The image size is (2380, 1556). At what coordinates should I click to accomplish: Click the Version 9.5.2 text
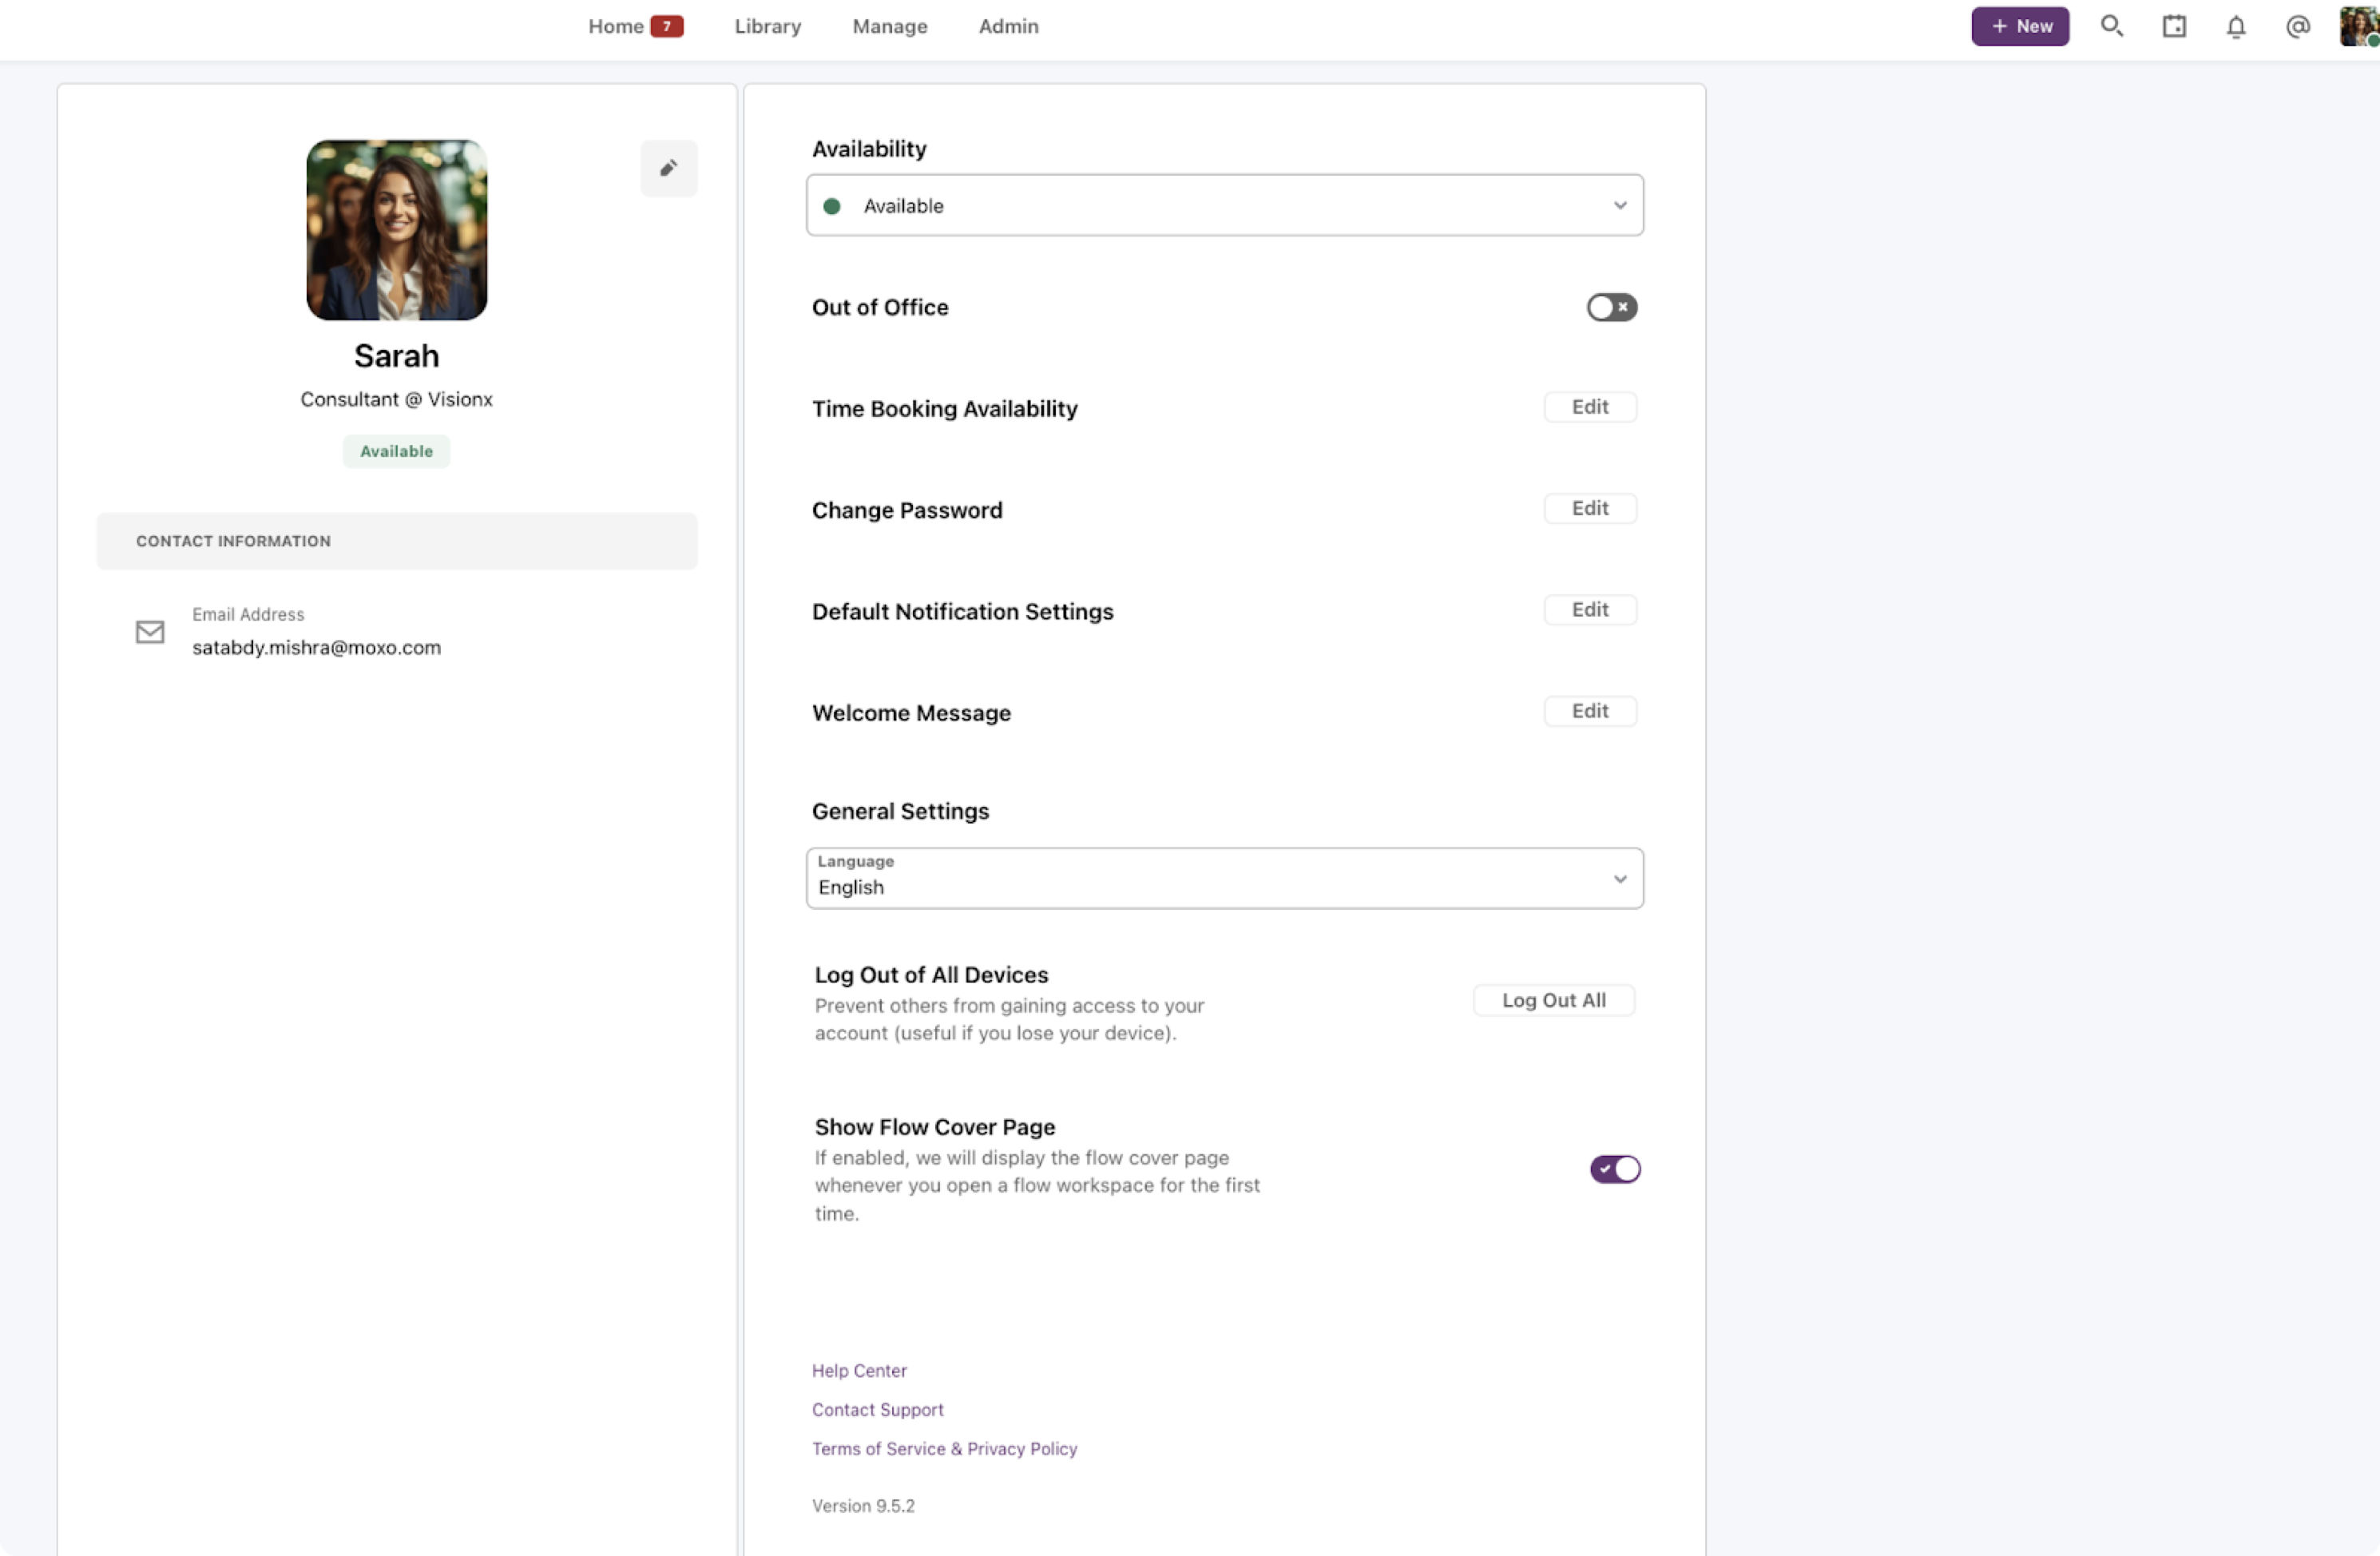pyautogui.click(x=863, y=1504)
